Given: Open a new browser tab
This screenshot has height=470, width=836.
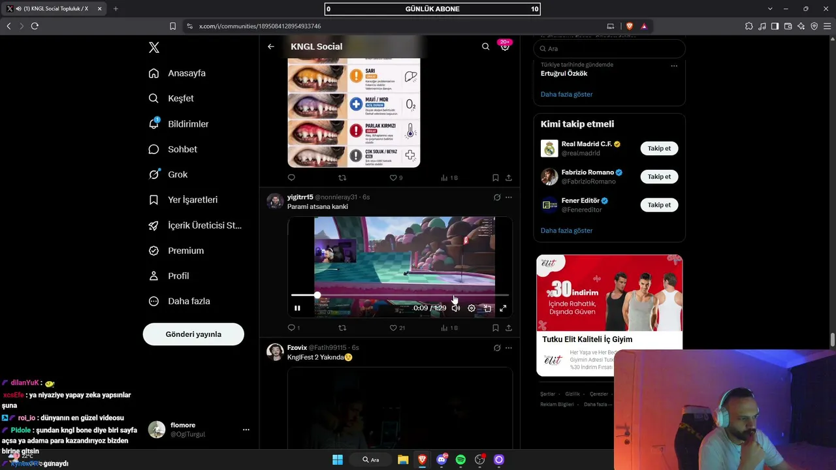Looking at the screenshot, I should (x=116, y=8).
